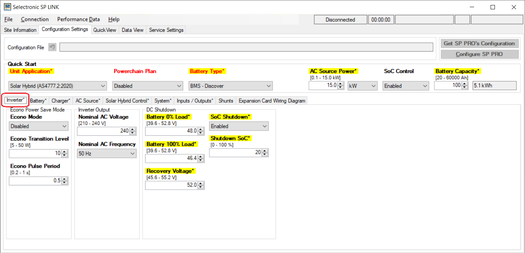The width and height of the screenshot is (525, 253).
Task: Click the Econo Pulse Period spinner
Action: point(65,181)
